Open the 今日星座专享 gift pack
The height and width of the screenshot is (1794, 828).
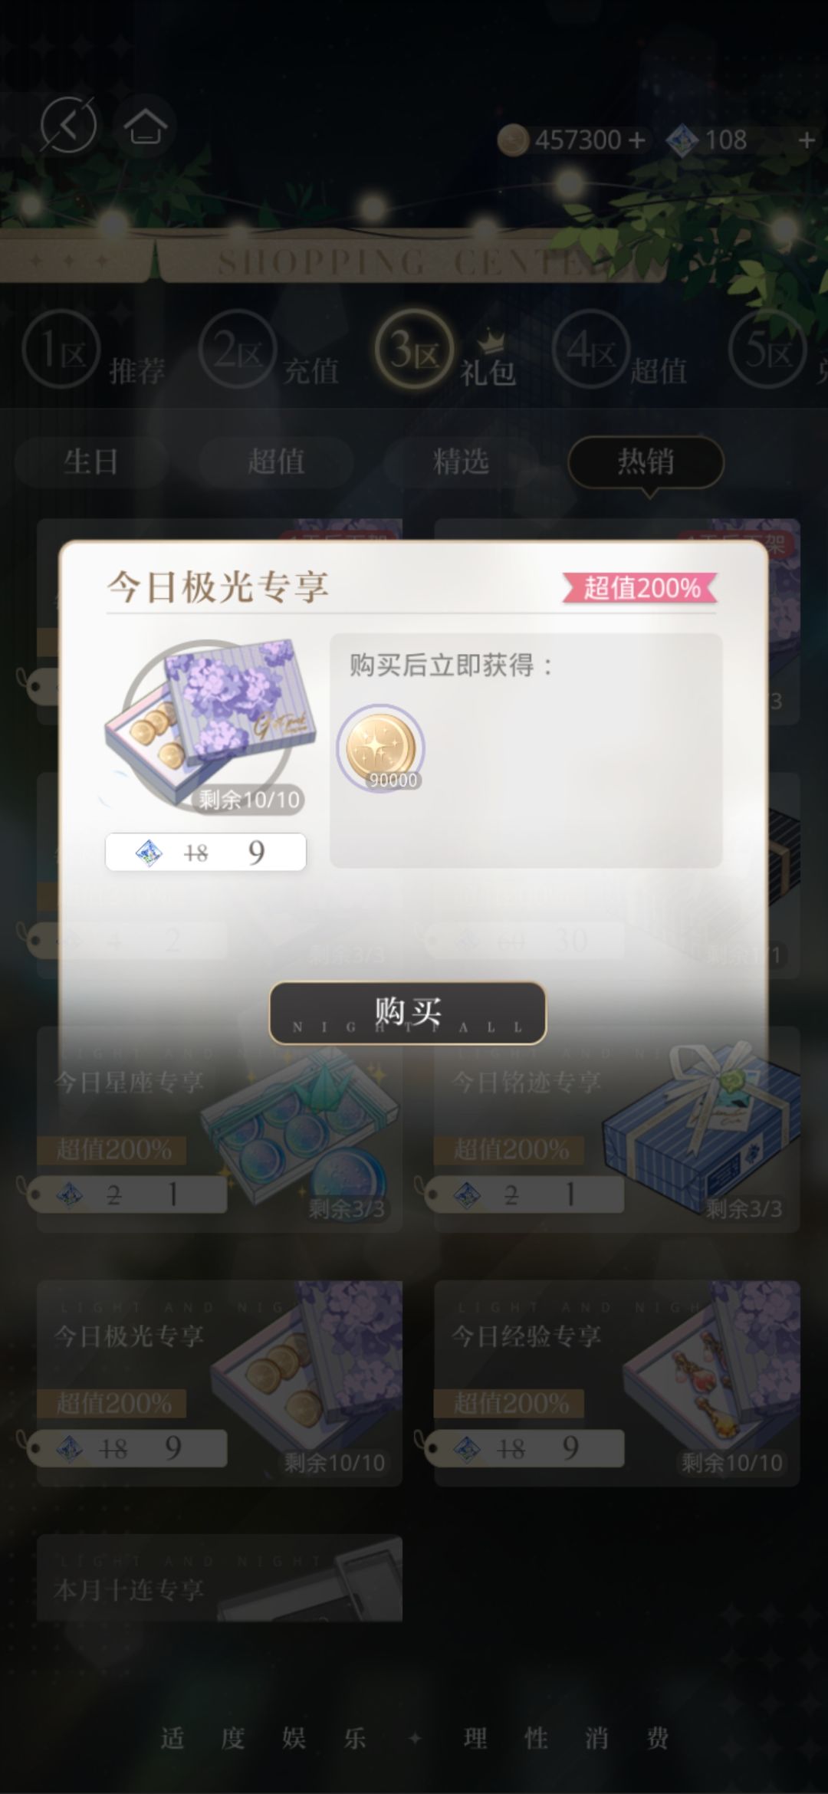[x=219, y=1129]
